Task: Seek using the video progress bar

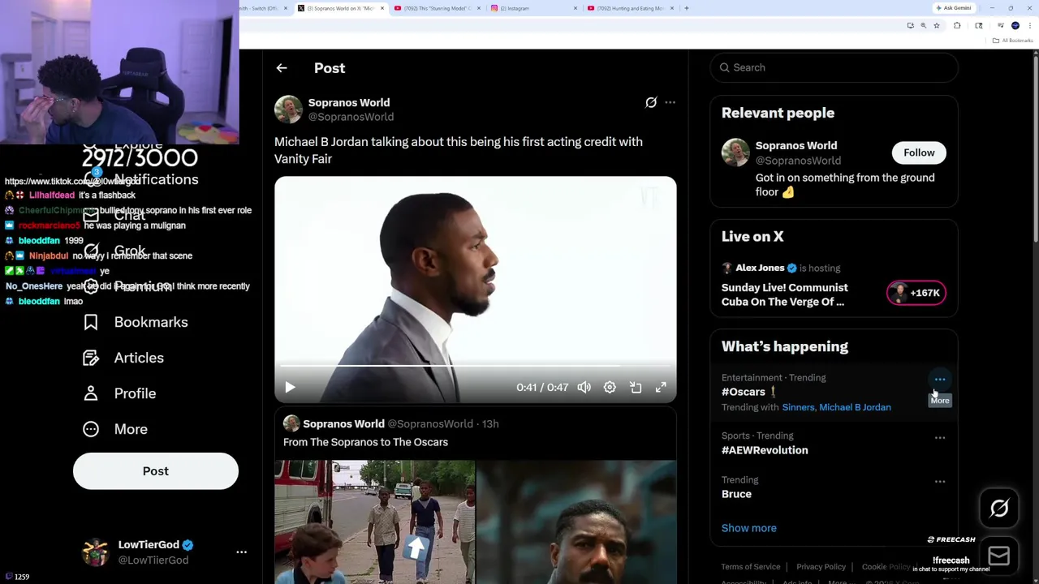Action: coord(475,367)
